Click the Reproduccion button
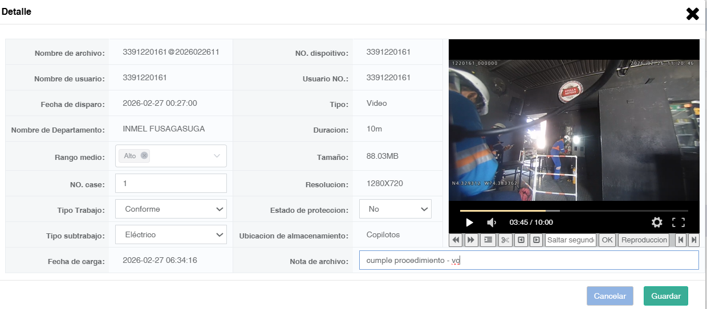The image size is (707, 309). tap(644, 240)
